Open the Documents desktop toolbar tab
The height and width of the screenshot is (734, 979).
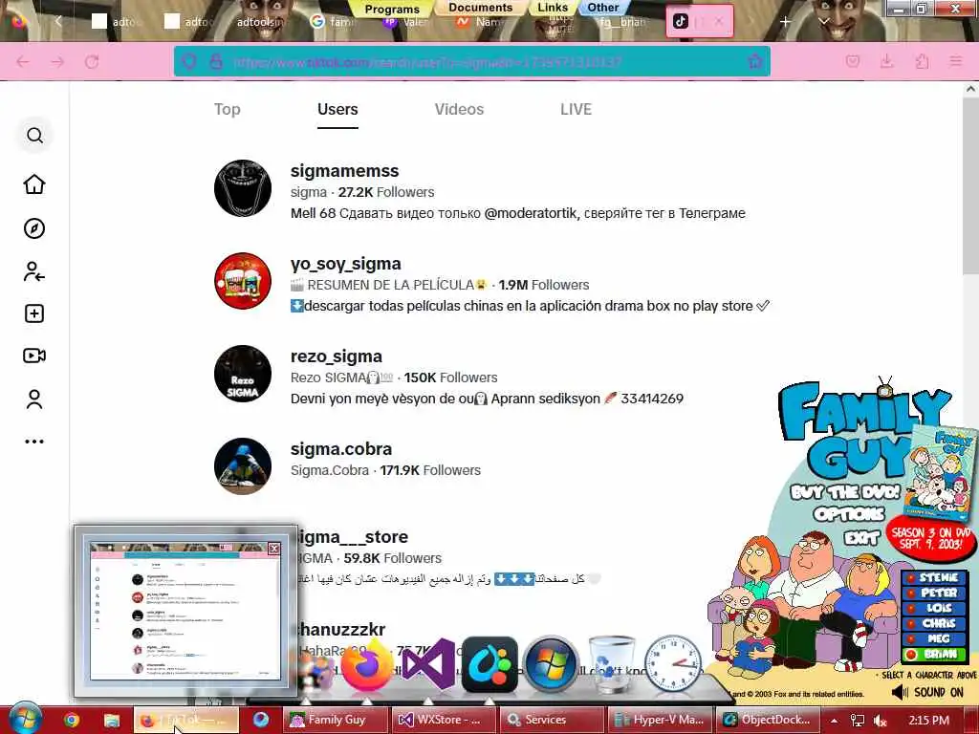(x=480, y=8)
